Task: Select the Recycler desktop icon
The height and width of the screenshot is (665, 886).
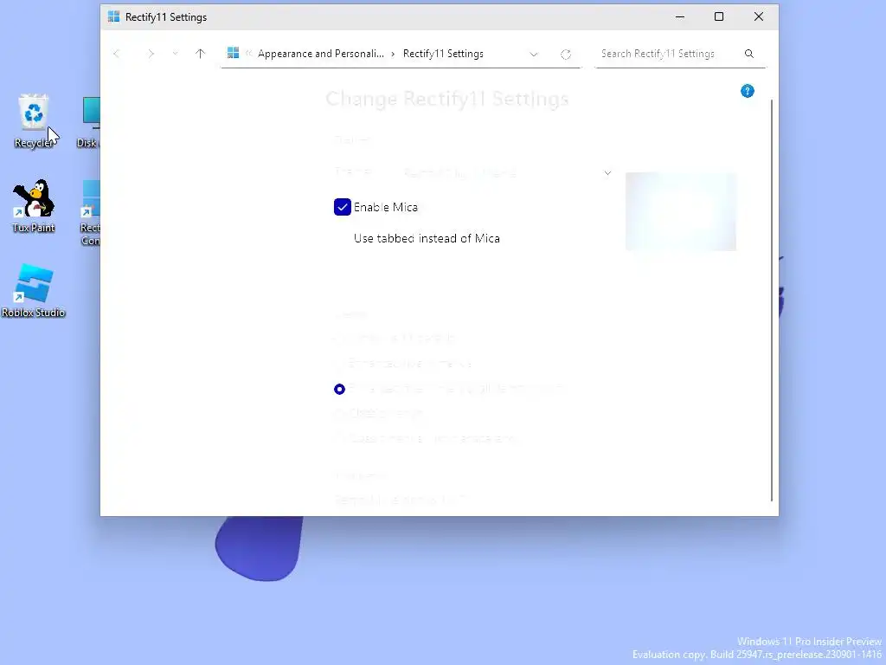Action: (x=34, y=121)
